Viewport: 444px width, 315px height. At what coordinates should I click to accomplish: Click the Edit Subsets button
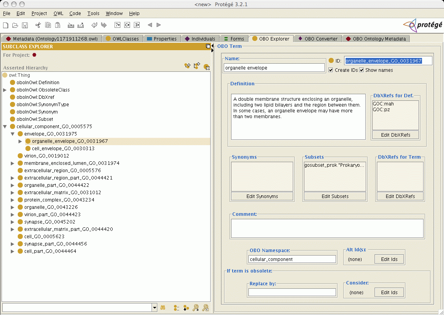point(335,196)
